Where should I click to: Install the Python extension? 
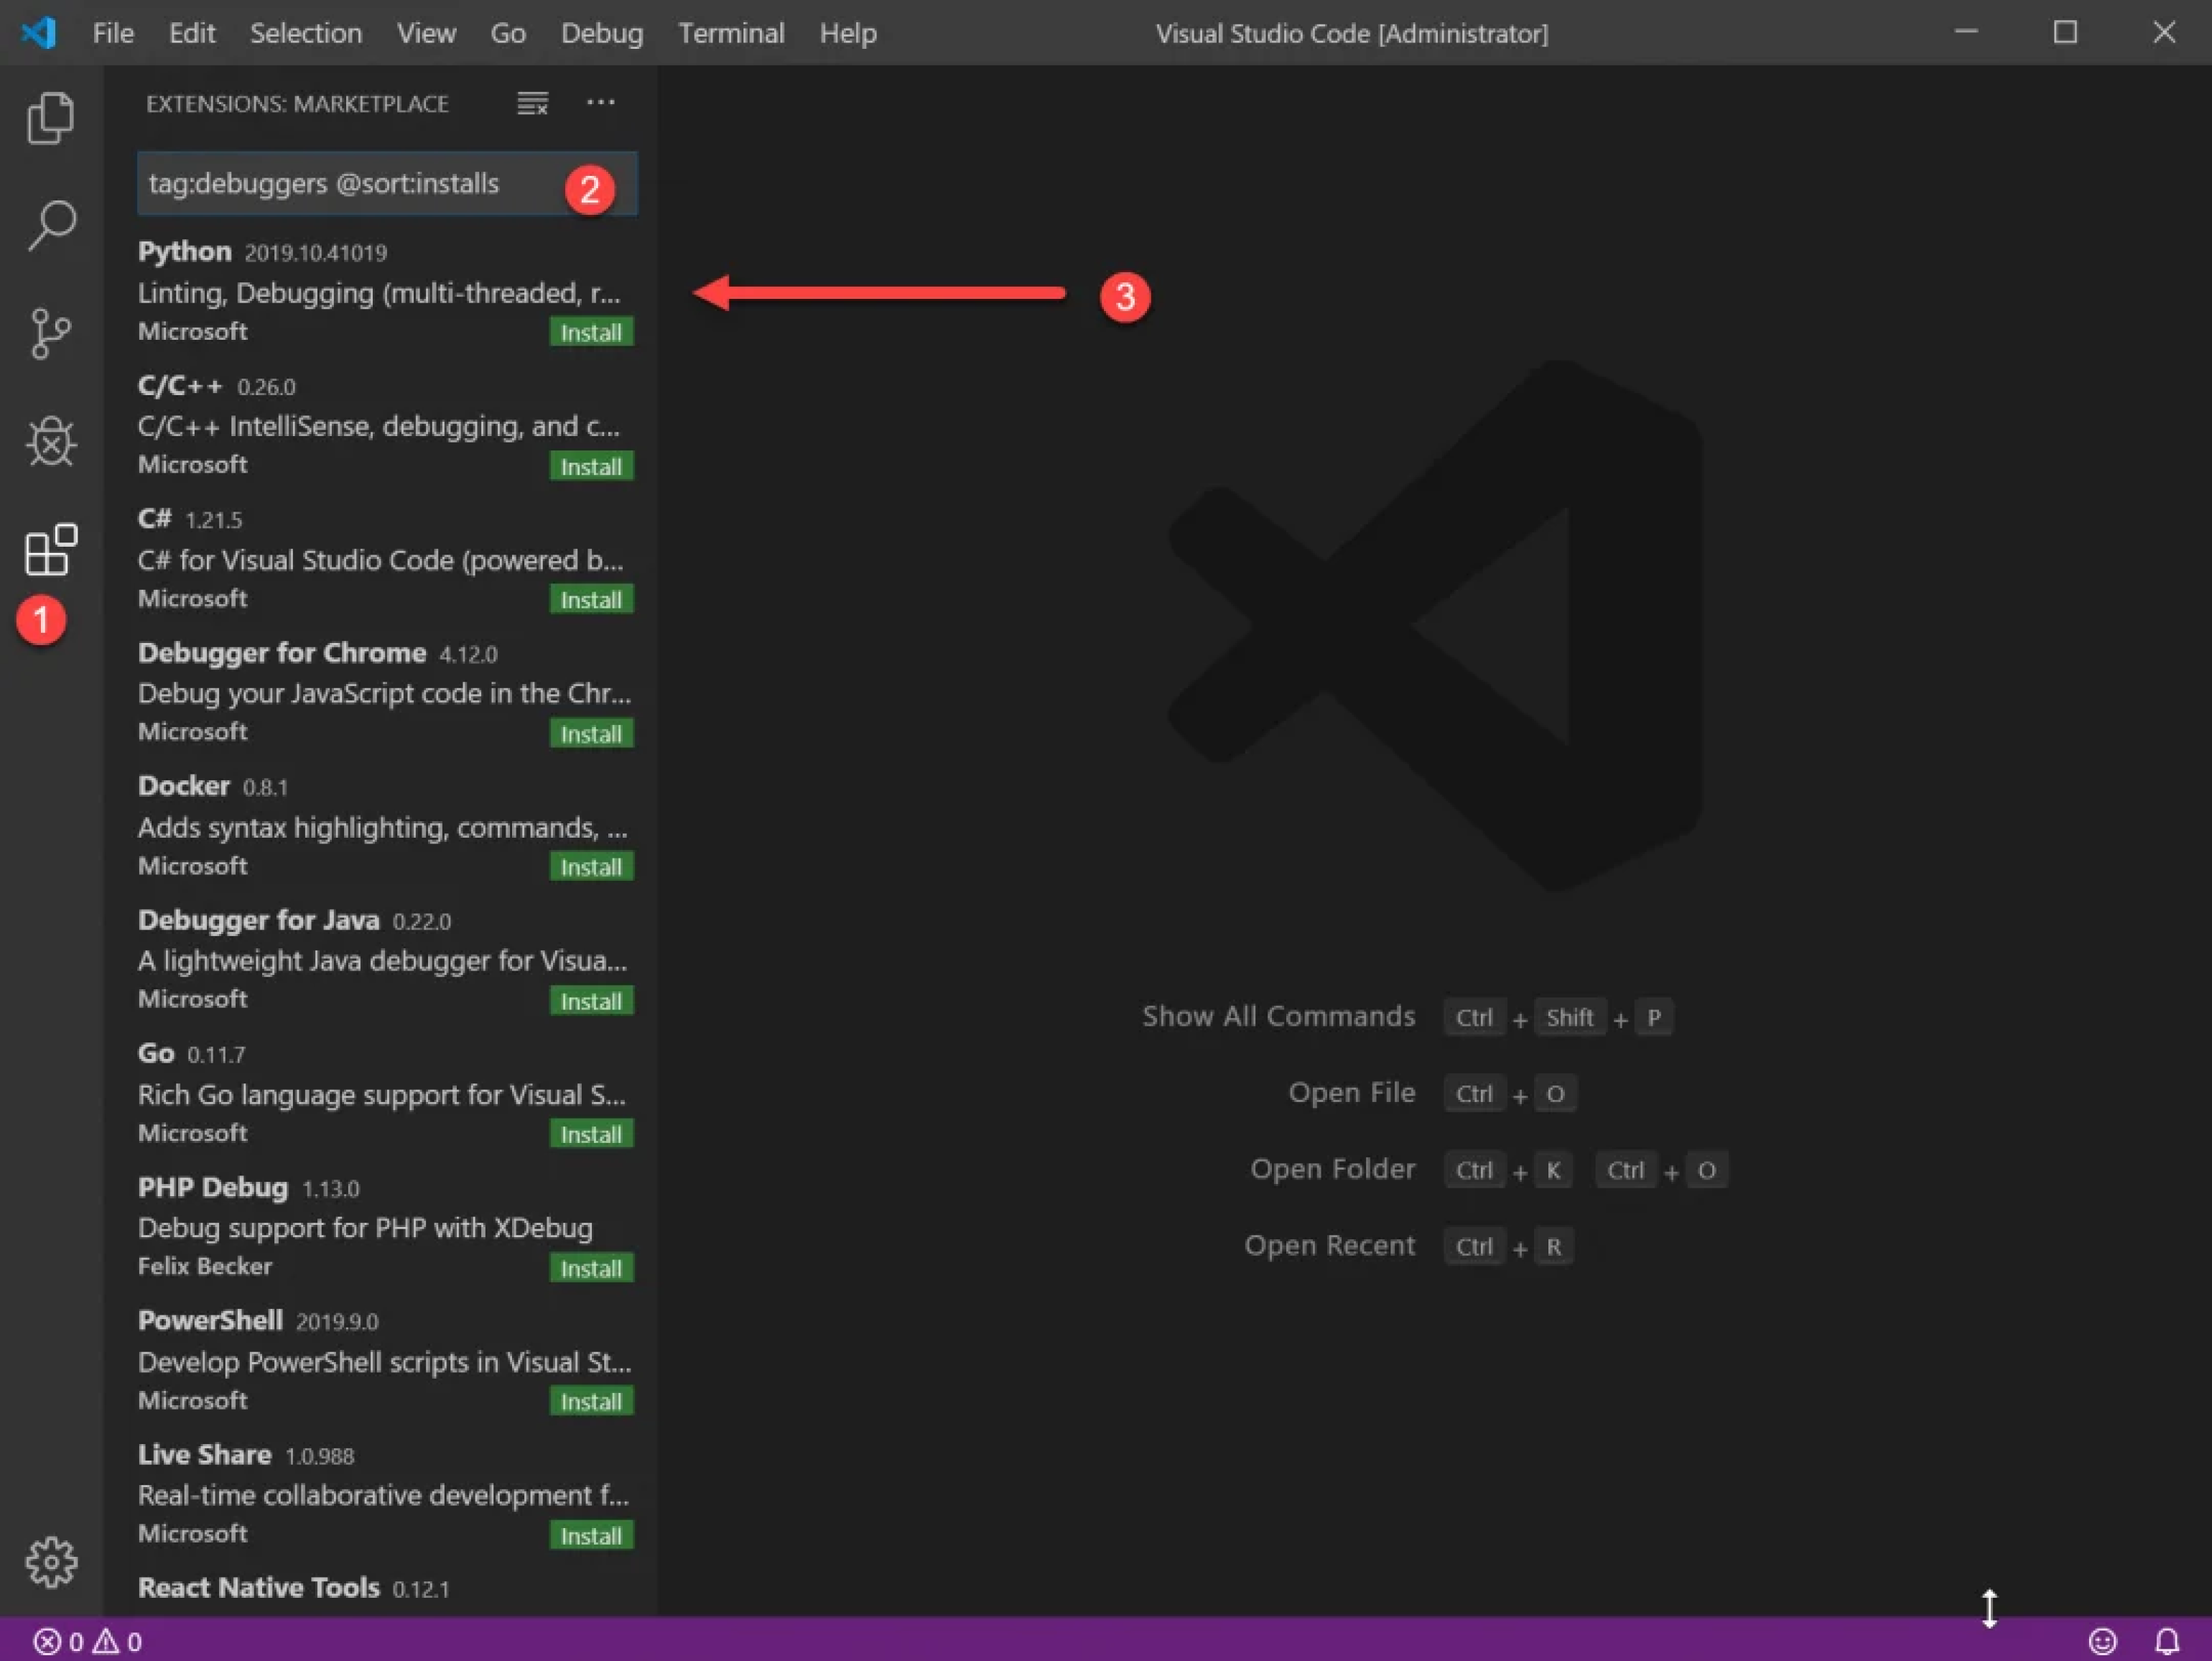(591, 331)
